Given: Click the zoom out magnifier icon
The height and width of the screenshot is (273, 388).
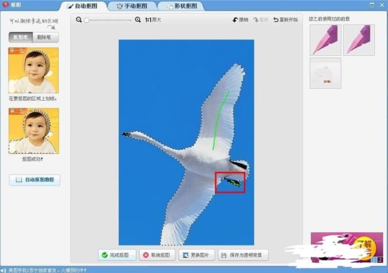Looking at the screenshot, I should tap(79, 19).
